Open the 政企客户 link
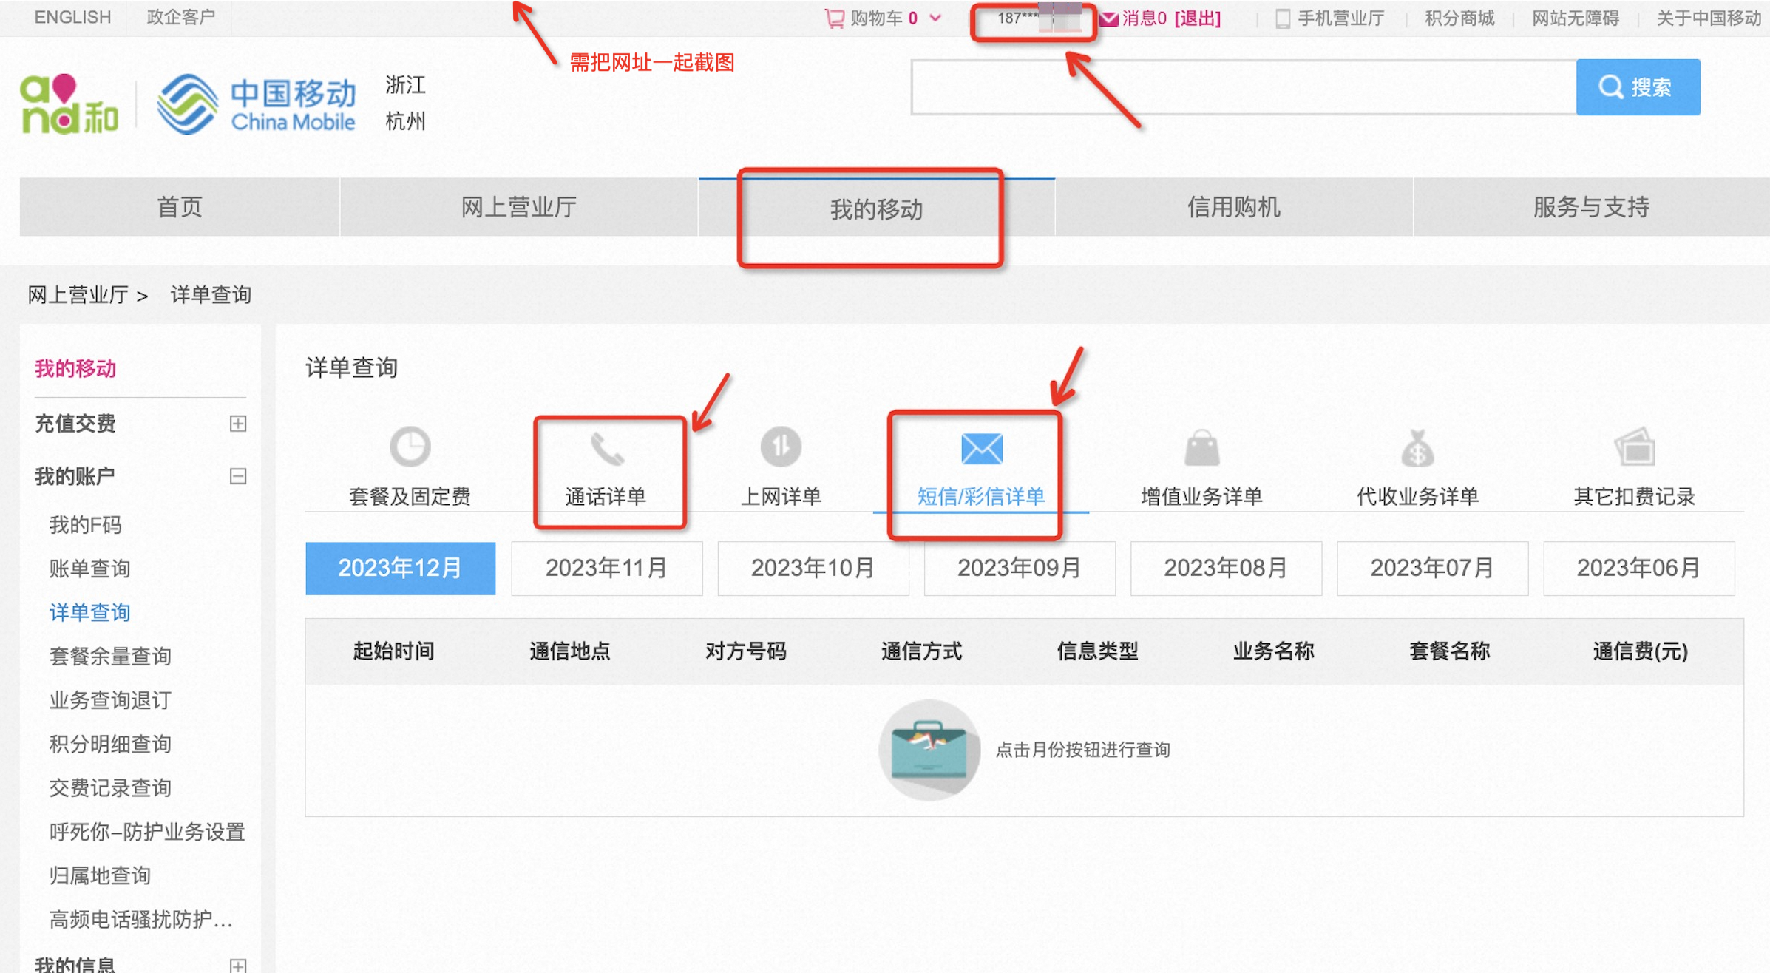 point(180,17)
